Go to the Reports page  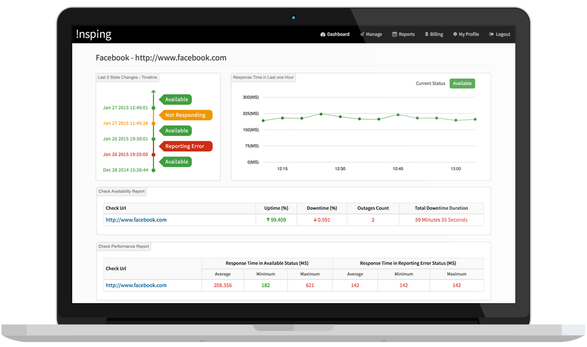pyautogui.click(x=404, y=34)
